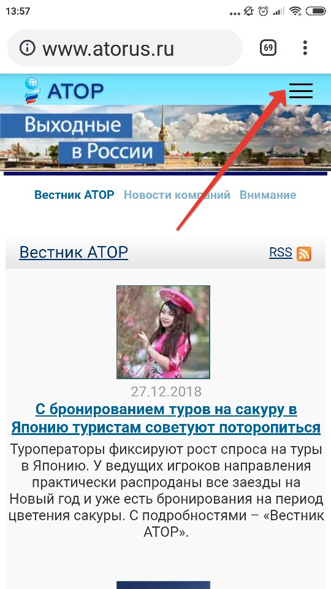Open the Выходные в России banner
The height and width of the screenshot is (589, 331).
(x=165, y=138)
